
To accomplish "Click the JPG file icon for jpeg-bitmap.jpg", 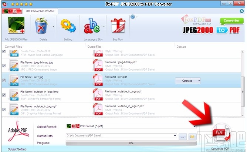I will point(14,65).
